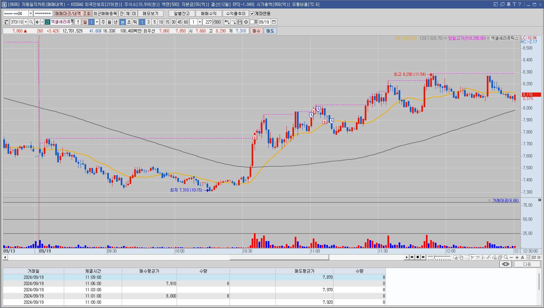Open the dropdown arrow next to speaker

(x=42, y=22)
